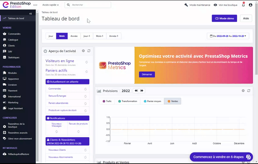
Task: Select the Mois period tab
Action: [62, 36]
